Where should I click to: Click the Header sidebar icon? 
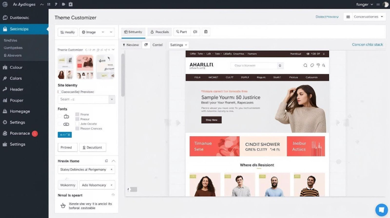coord(5,89)
